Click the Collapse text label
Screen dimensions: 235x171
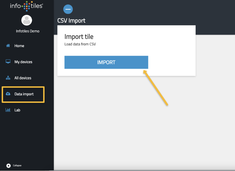(x=17, y=165)
